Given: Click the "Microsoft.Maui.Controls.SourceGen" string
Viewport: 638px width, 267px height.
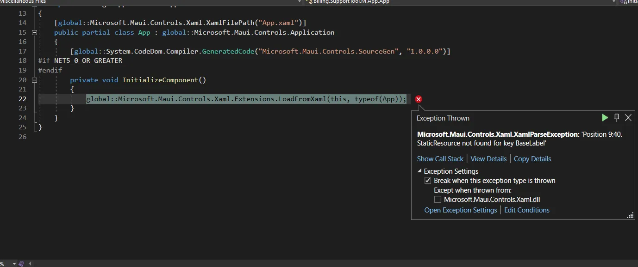Looking at the screenshot, I should click(329, 51).
